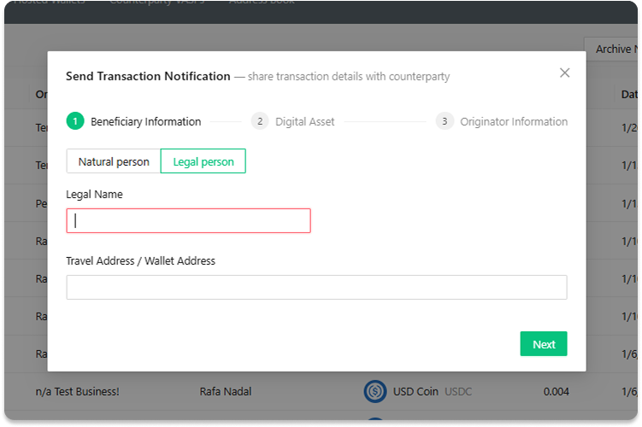Screen dimensions: 642x427
Task: Focus the Legal Name input field
Action: (188, 220)
